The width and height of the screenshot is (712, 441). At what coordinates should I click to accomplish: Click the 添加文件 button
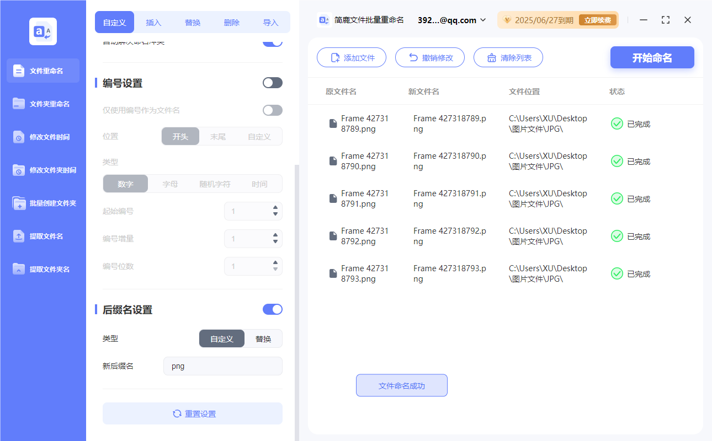(x=352, y=58)
